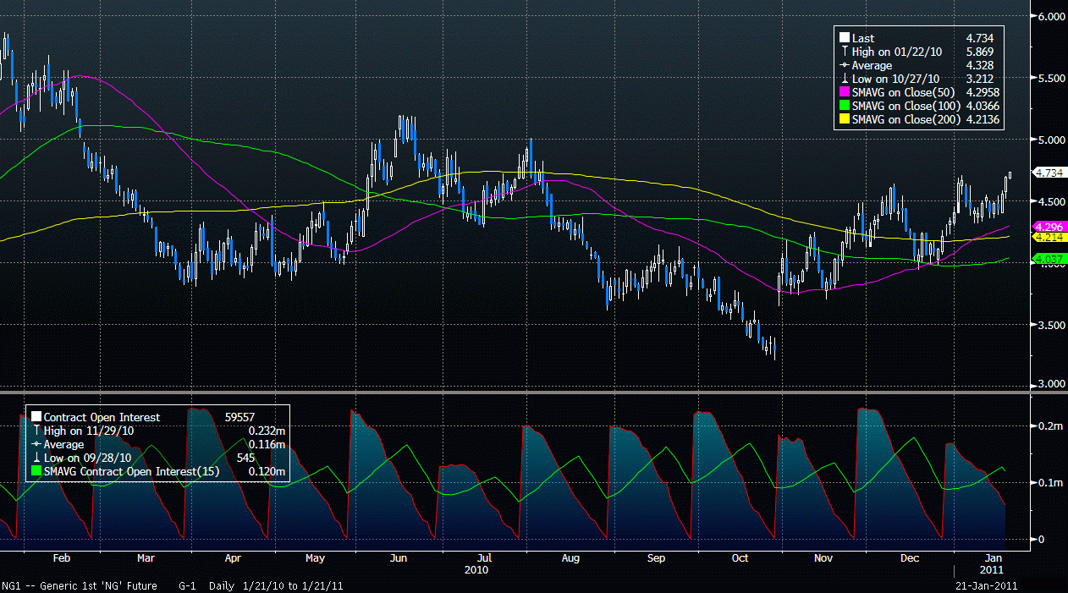Click the Low on 09/28/10 marker icon
The height and width of the screenshot is (593, 1068).
tap(36, 458)
